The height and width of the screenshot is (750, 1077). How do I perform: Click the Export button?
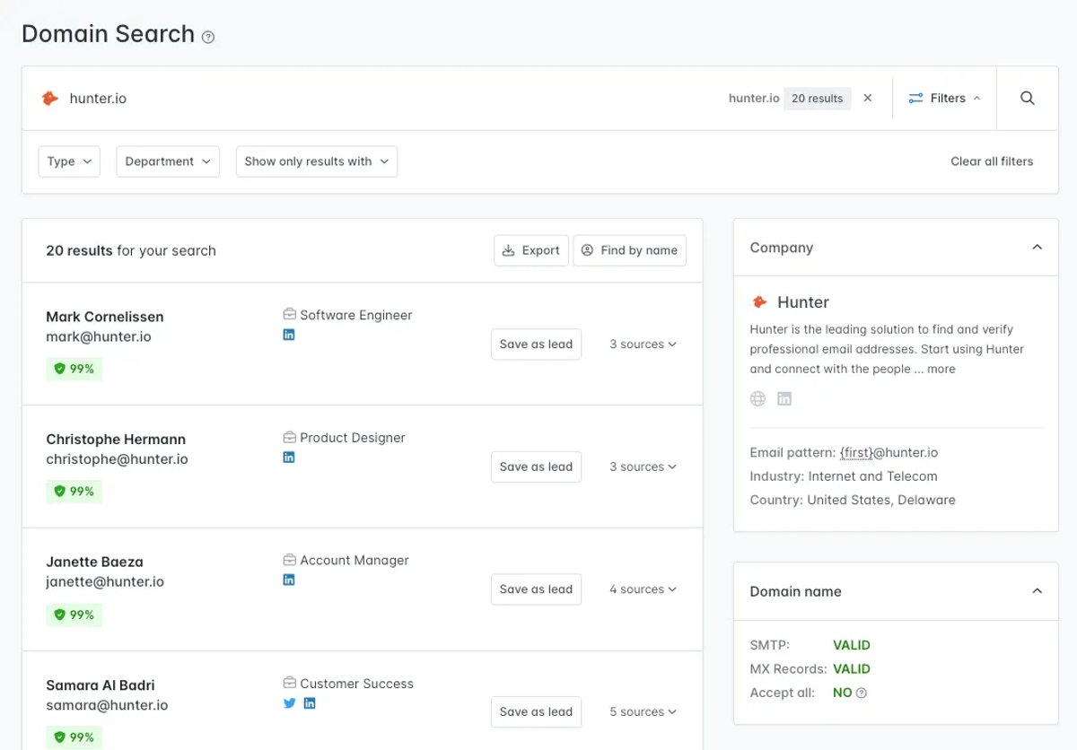pos(531,250)
